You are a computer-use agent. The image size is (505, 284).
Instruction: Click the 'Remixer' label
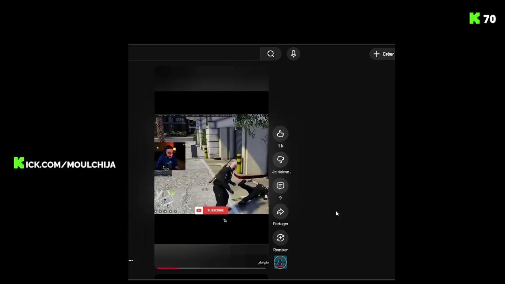tap(281, 250)
